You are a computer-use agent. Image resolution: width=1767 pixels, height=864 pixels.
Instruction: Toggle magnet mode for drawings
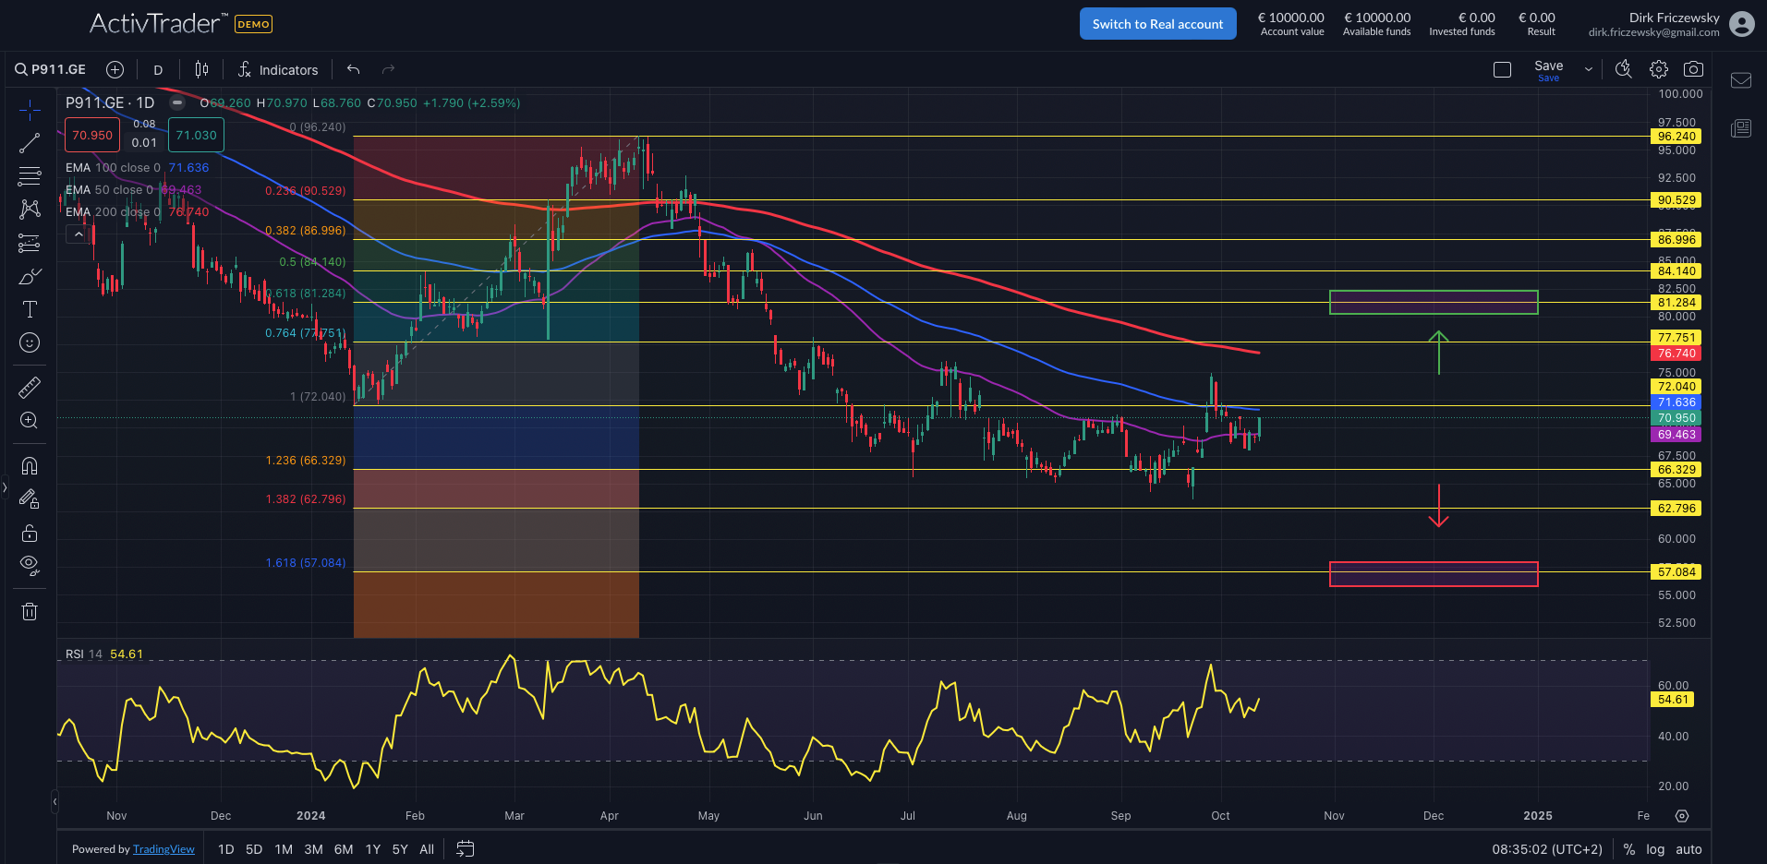click(x=30, y=465)
